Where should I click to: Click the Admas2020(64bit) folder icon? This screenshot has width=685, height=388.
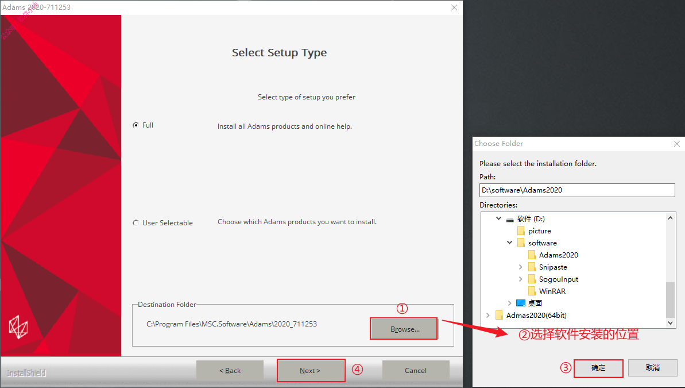499,316
